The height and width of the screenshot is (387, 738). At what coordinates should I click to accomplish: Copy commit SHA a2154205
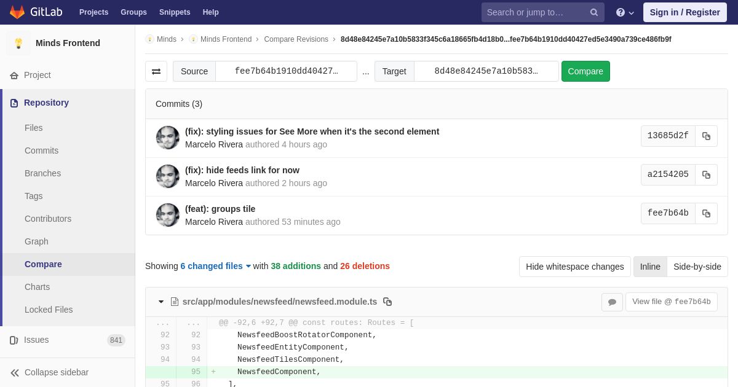click(x=706, y=174)
